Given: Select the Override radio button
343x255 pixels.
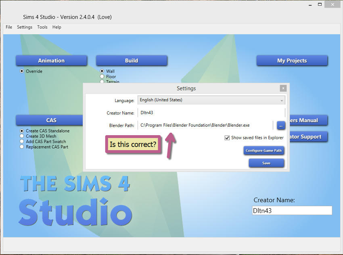Looking at the screenshot, I should [x=22, y=71].
